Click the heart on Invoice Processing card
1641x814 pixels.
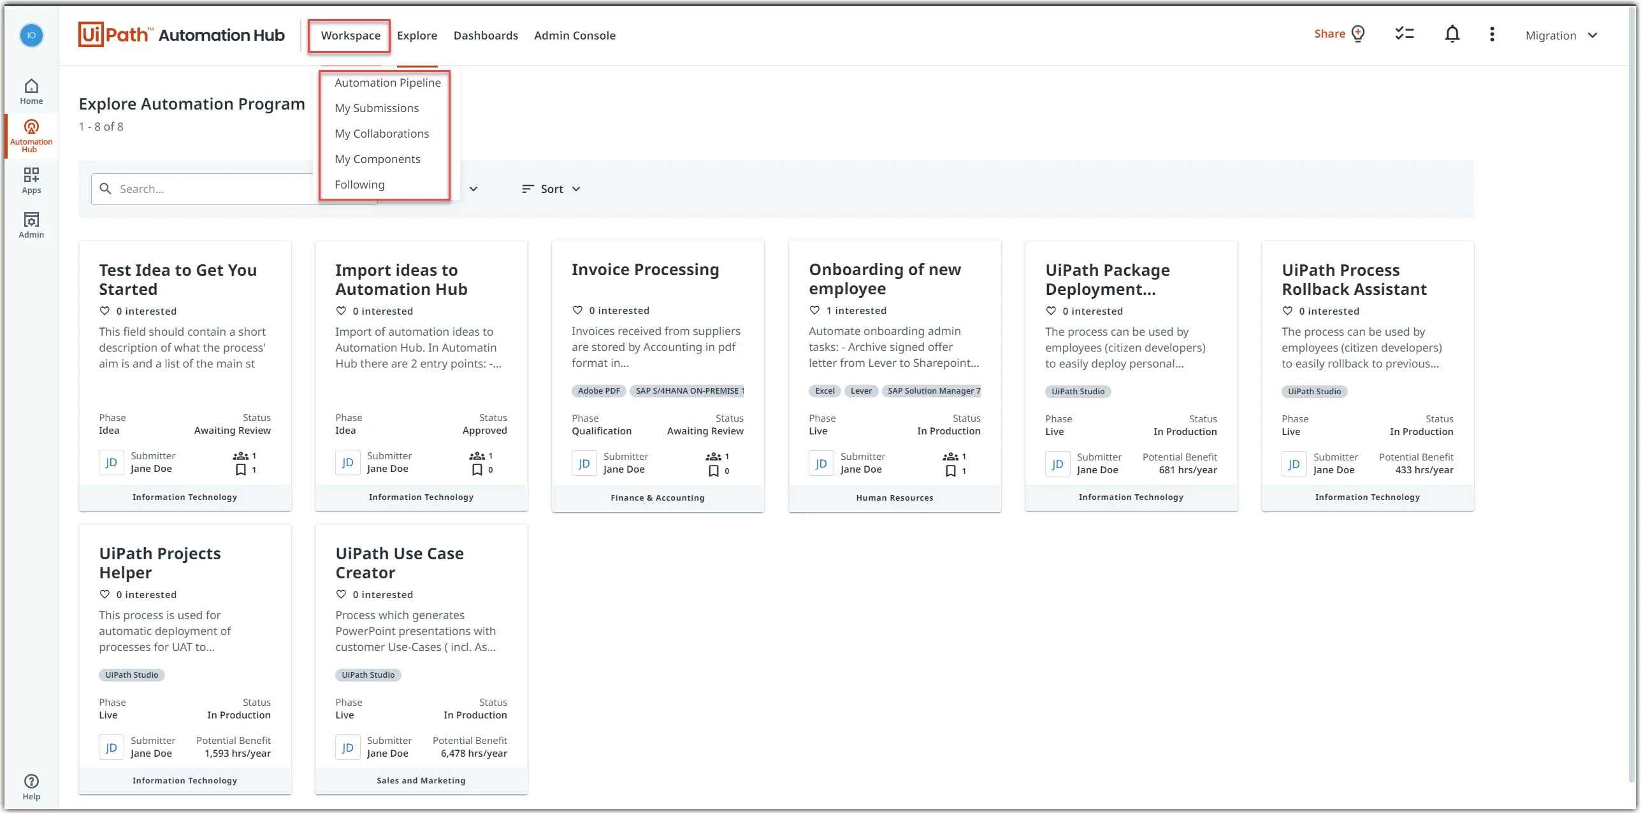click(x=577, y=310)
